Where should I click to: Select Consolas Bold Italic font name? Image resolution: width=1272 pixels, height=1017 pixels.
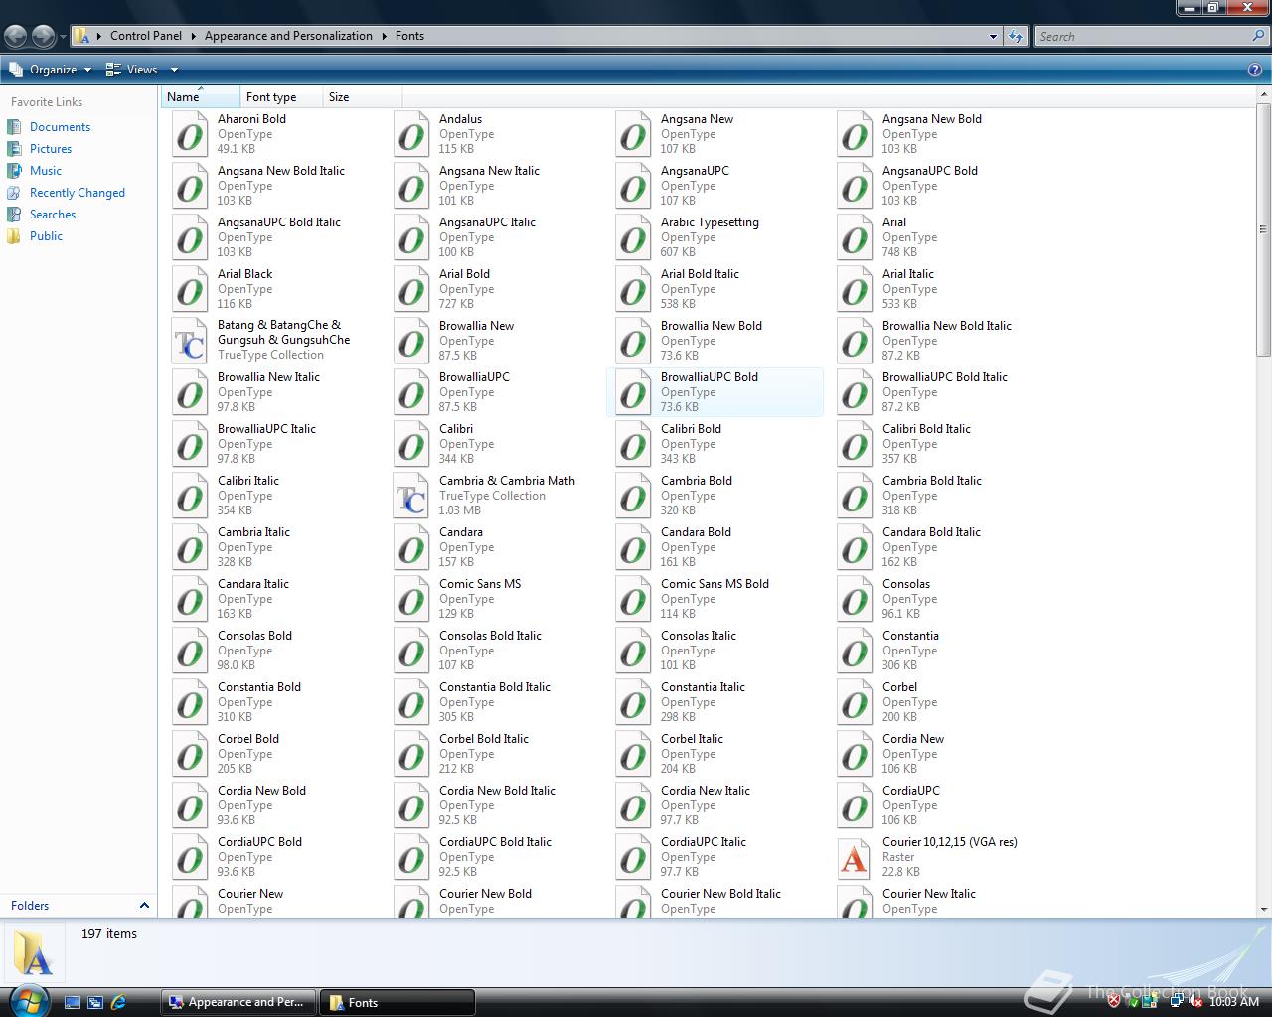pos(490,636)
